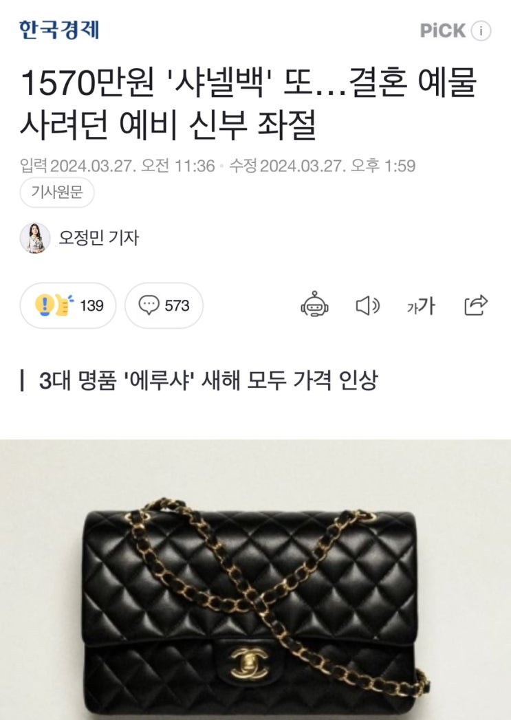
Task: Open the 기사원문 original article button
Action: (57, 192)
